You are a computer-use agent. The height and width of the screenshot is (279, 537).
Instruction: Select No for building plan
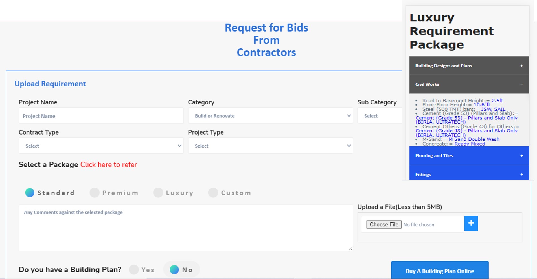(174, 270)
